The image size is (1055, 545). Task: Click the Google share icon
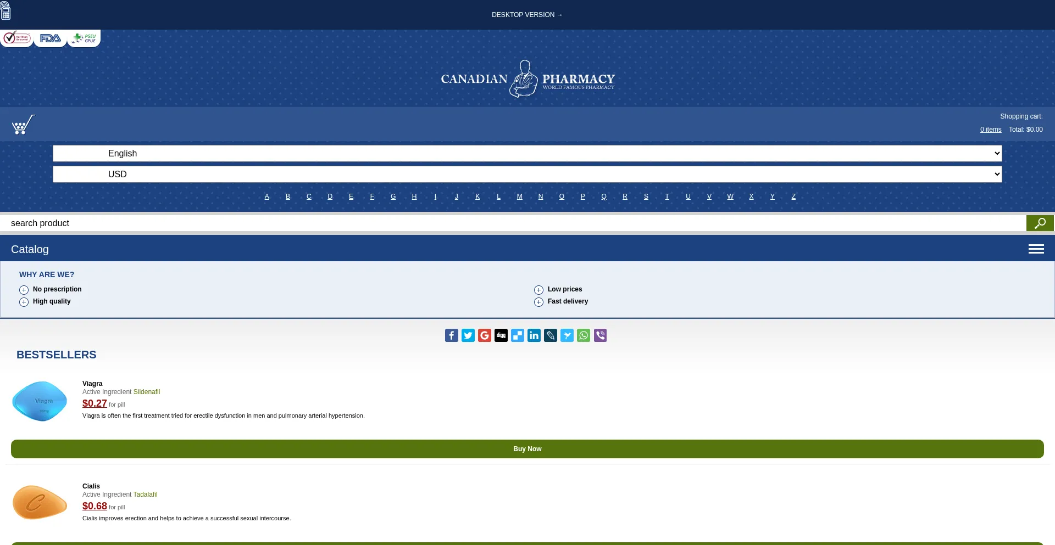pyautogui.click(x=484, y=335)
